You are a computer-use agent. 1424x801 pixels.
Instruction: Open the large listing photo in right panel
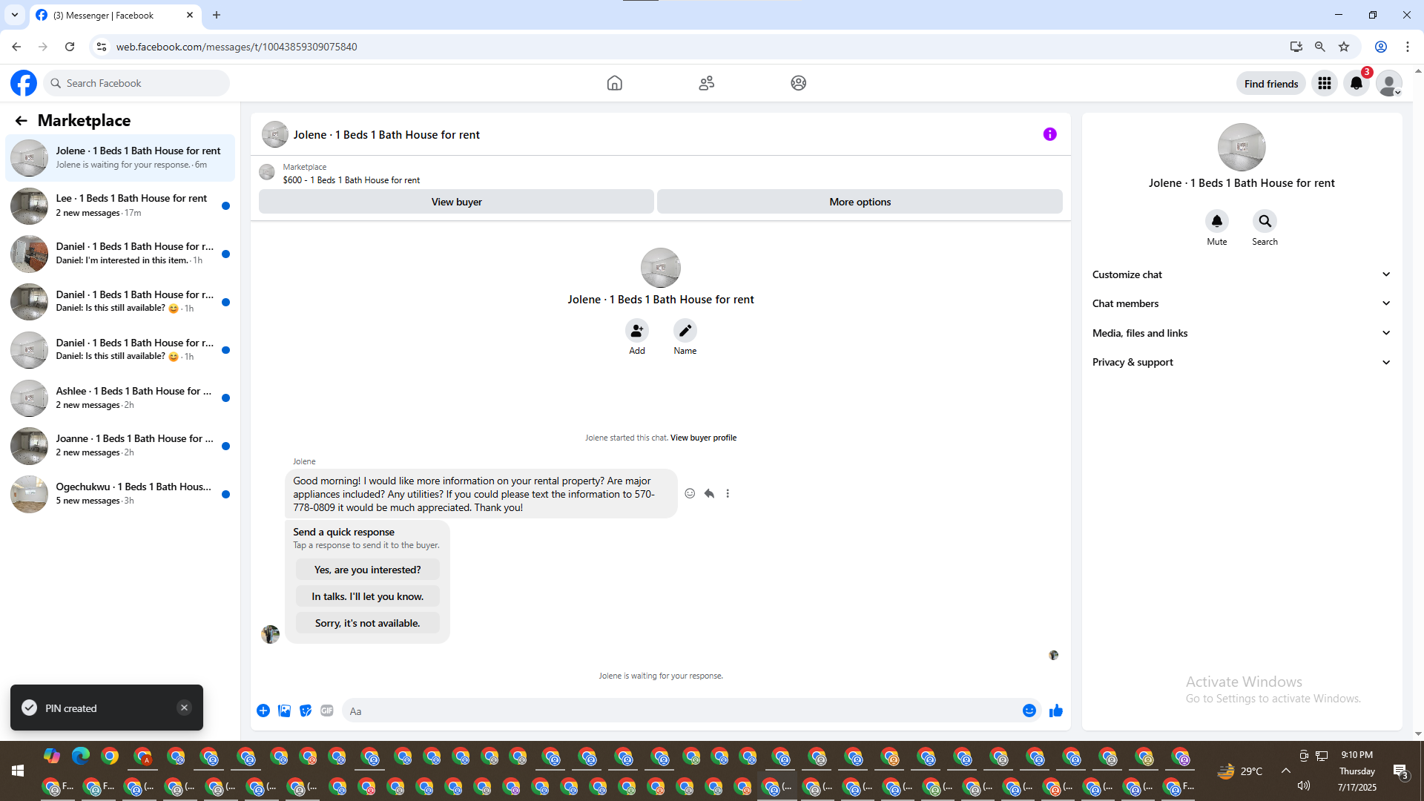(x=1242, y=148)
